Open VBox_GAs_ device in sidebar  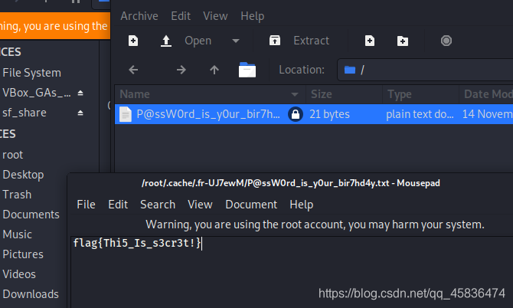[x=36, y=93]
